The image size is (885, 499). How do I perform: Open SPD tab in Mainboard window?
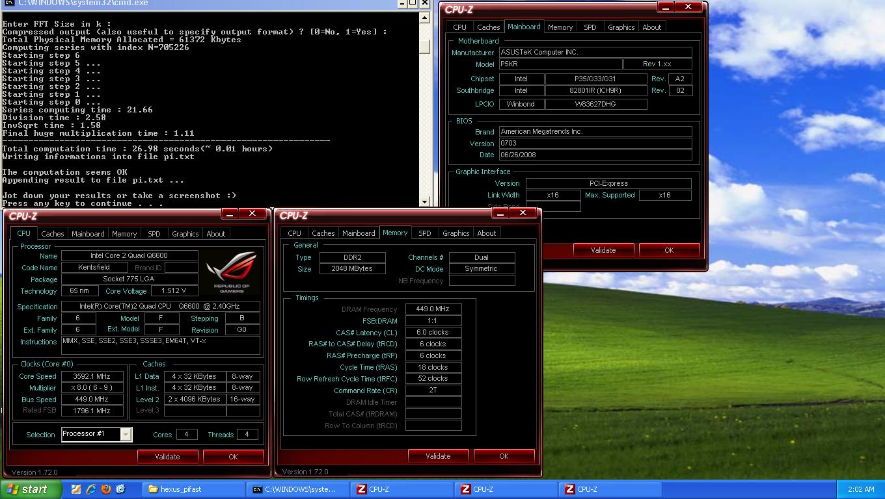pyautogui.click(x=590, y=27)
